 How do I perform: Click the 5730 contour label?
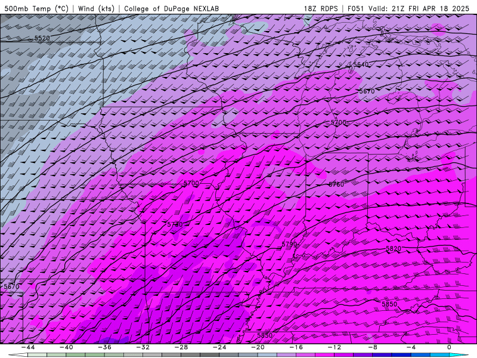[x=175, y=225]
